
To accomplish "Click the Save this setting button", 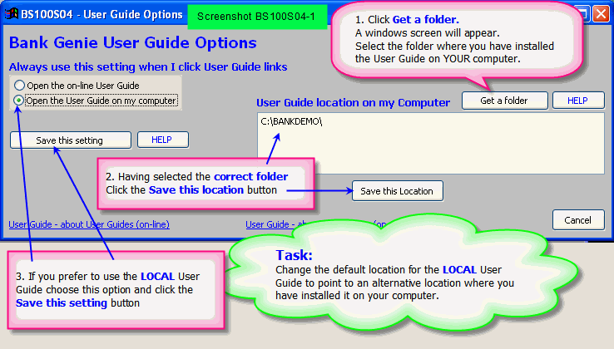I will (x=71, y=140).
